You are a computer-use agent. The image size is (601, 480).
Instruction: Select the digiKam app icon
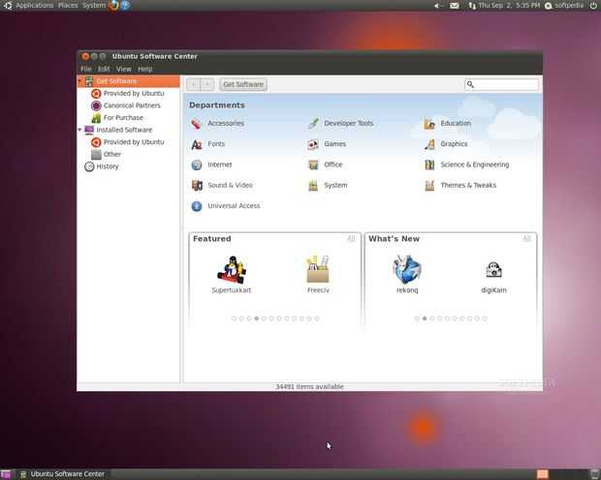pyautogui.click(x=493, y=269)
